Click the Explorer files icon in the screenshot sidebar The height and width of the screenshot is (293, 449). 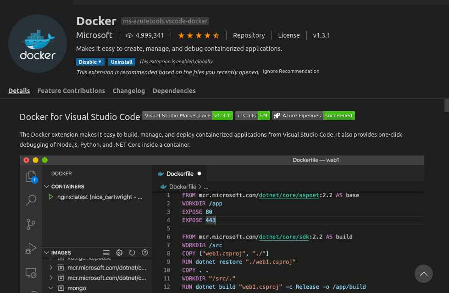coord(31,177)
